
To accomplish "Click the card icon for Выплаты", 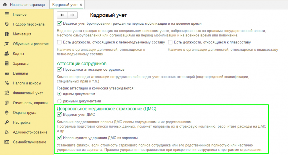I will coord(7,73).
